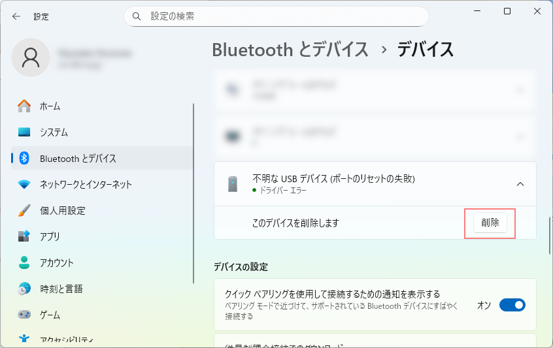Select the Time and language clock icon
The height and width of the screenshot is (348, 553).
pyautogui.click(x=24, y=289)
